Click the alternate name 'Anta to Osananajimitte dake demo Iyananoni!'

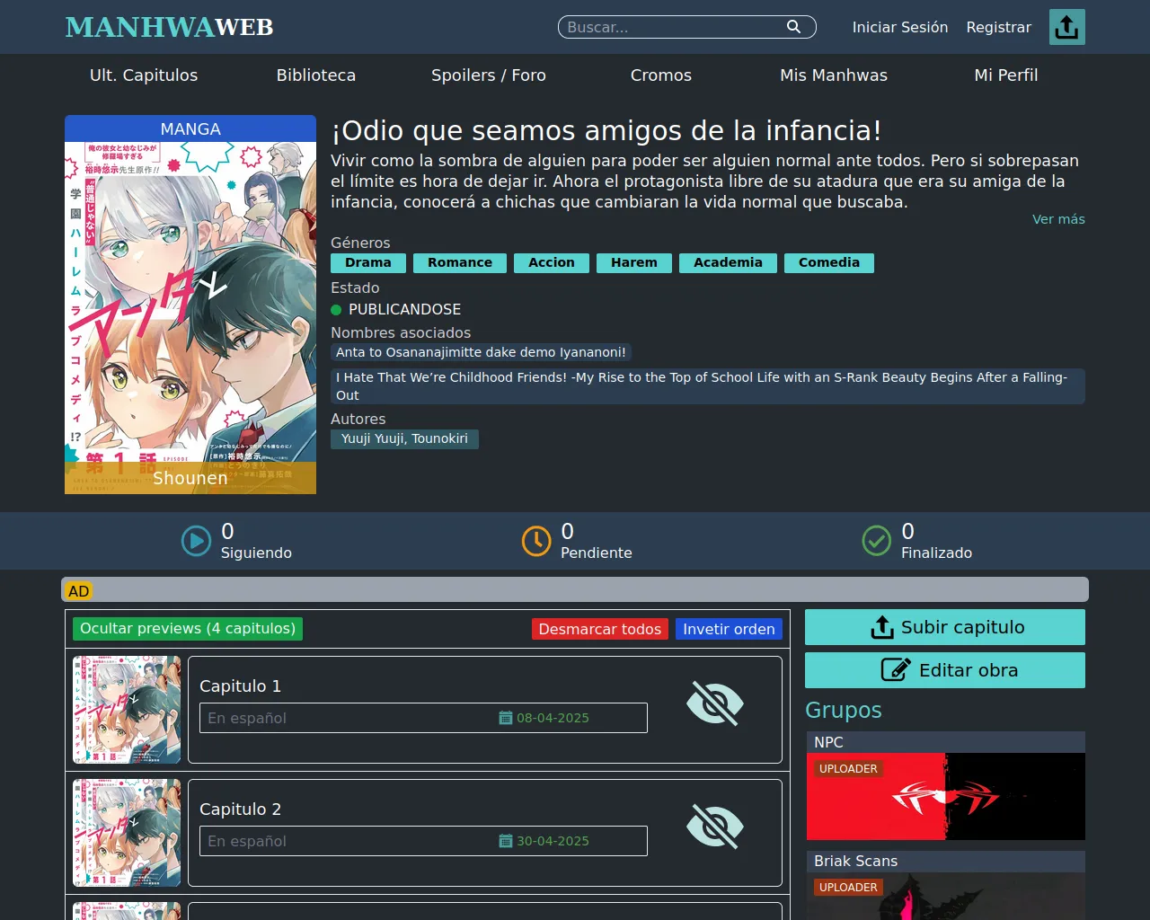pos(481,353)
